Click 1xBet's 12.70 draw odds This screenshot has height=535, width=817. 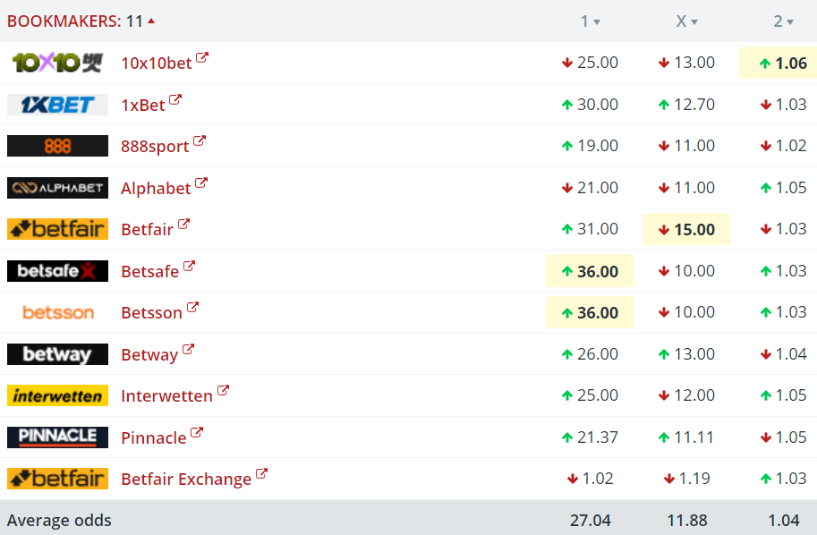click(686, 105)
